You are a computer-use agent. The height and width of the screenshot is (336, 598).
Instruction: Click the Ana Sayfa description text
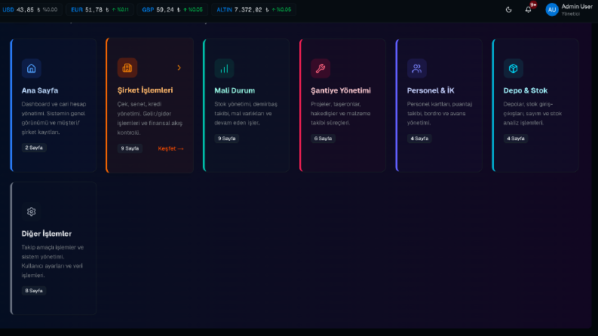coord(54,118)
